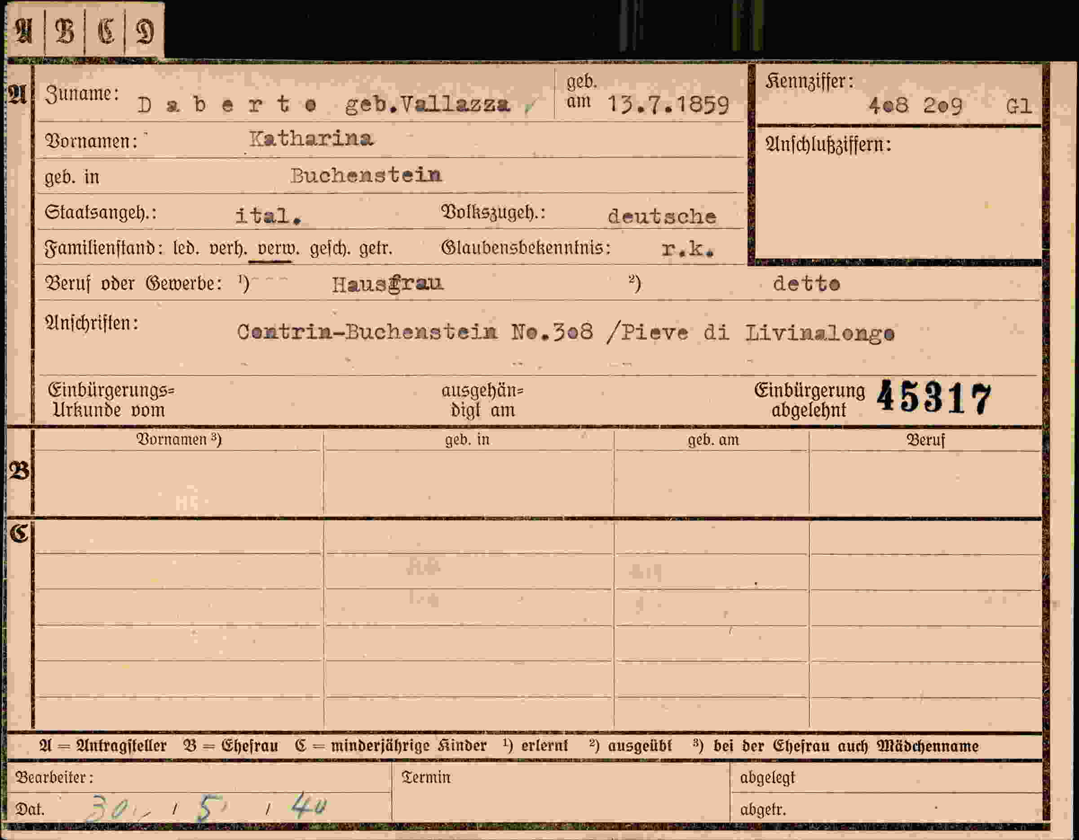Click the footnote '2) ausgeübt'
This screenshot has height=840, width=1079.
[630, 746]
